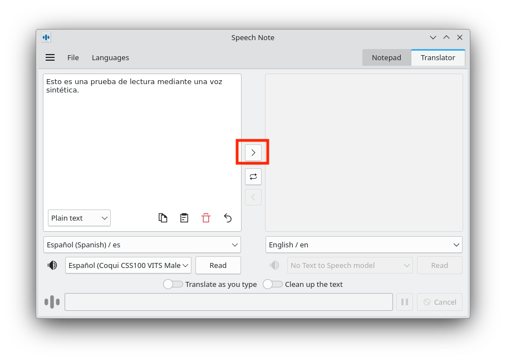Click the speaker icon beside Spanish voice
The image size is (506, 361).
(x=52, y=265)
